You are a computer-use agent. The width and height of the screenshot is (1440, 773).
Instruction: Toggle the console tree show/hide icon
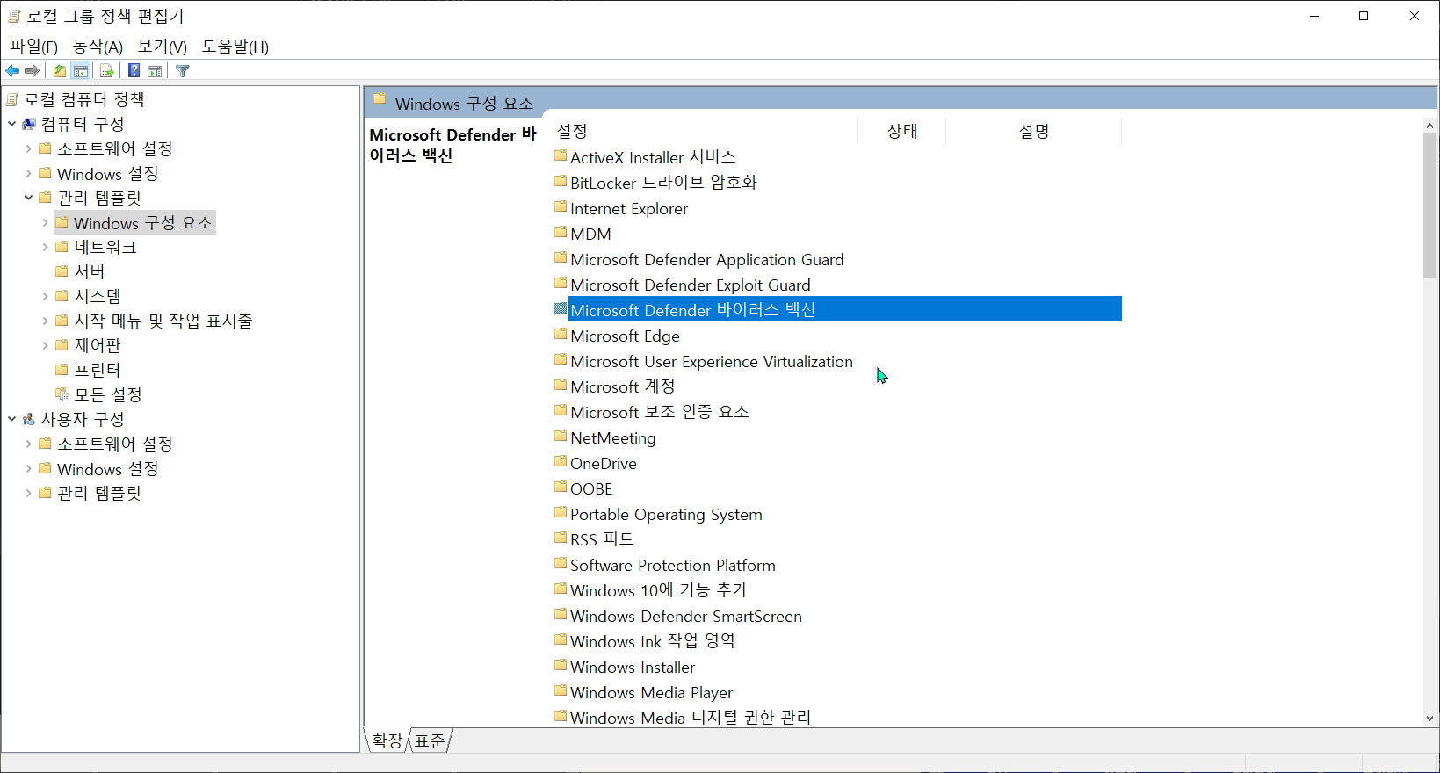click(81, 71)
